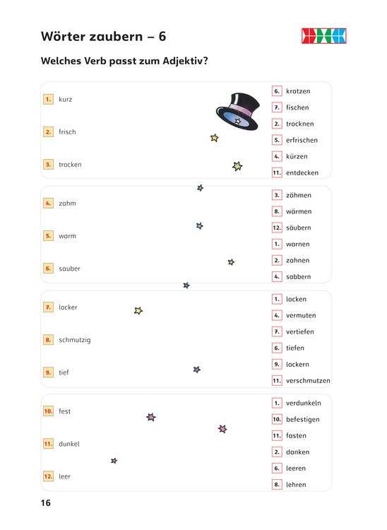Click the purple star beside fest
The width and height of the screenshot is (387, 530).
[x=151, y=417]
